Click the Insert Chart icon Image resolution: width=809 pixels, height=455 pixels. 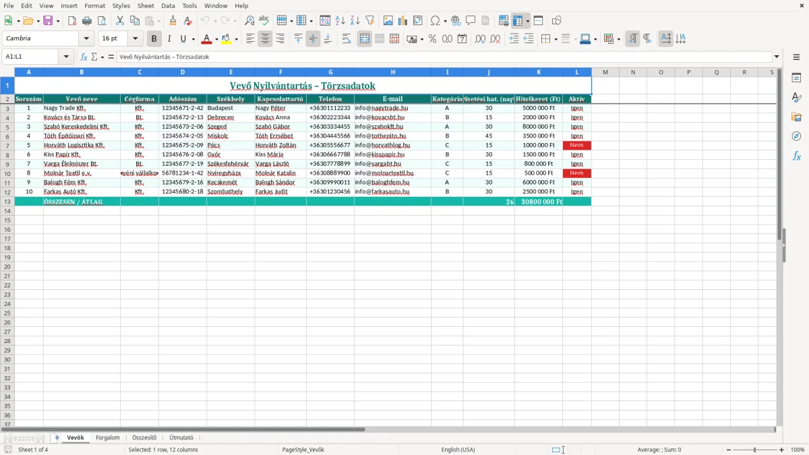(402, 21)
